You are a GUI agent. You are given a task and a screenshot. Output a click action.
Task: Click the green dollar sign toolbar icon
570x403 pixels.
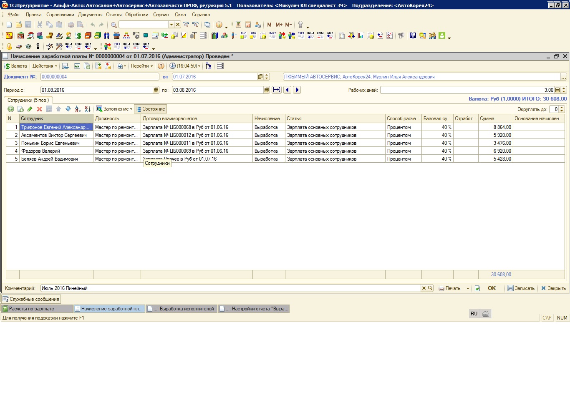tap(78, 35)
